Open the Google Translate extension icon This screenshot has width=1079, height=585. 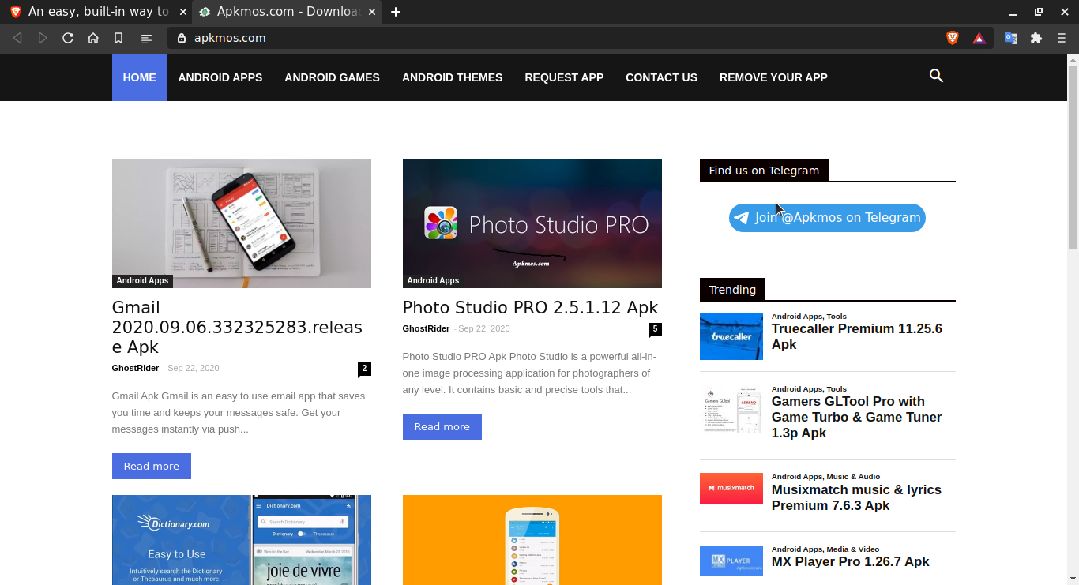click(x=1010, y=38)
